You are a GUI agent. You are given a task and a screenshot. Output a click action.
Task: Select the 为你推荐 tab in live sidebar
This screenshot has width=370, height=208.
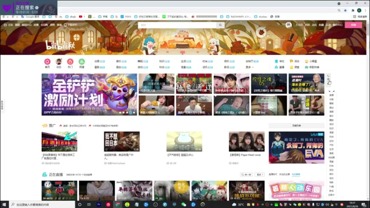(296, 175)
